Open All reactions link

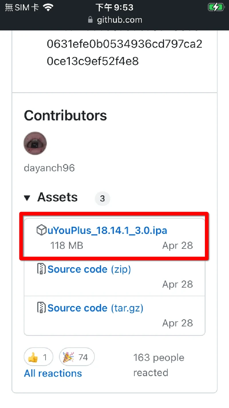click(53, 373)
